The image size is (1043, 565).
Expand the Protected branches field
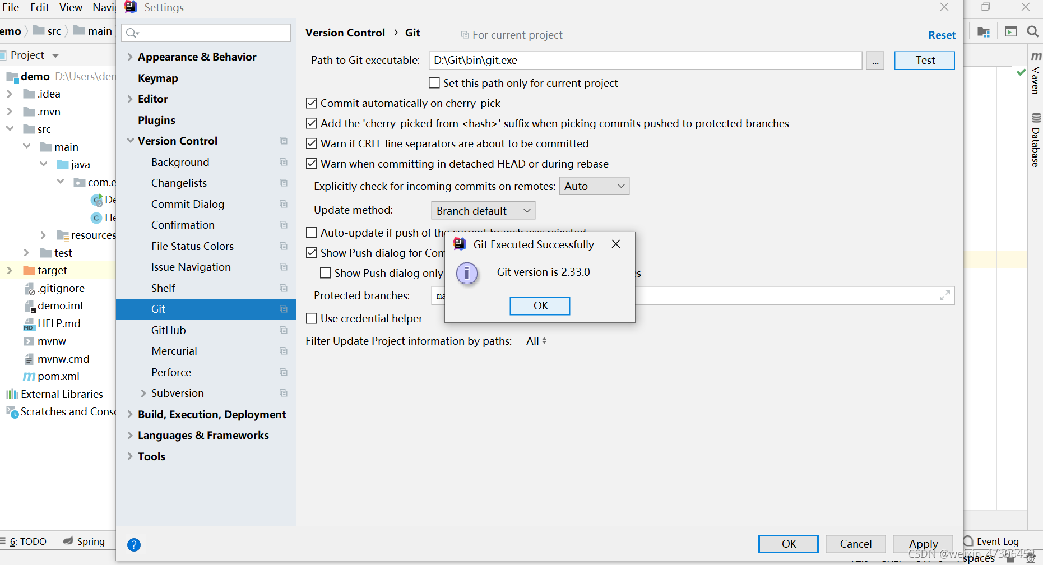coord(945,295)
